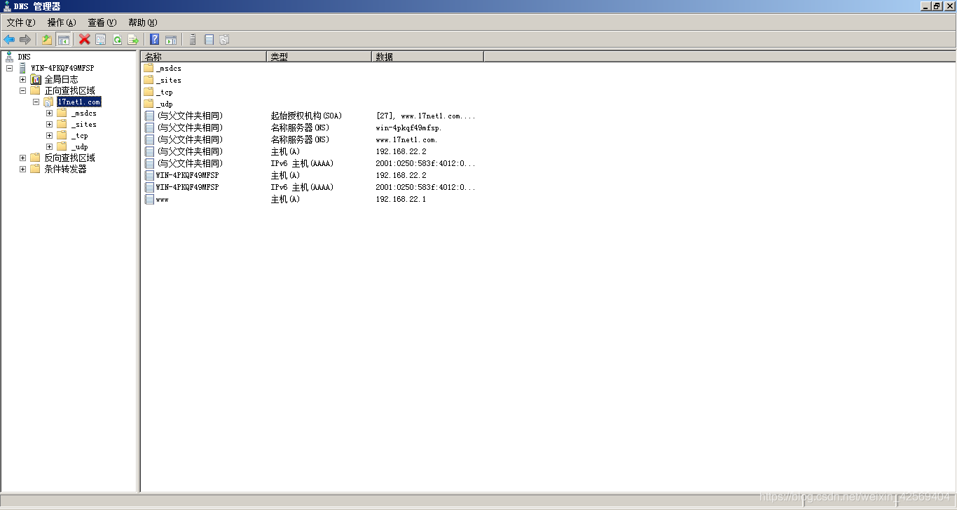This screenshot has width=957, height=510.
Task: Collapse the WIN-4PKQF49MFSP server node
Action: pyautogui.click(x=9, y=68)
